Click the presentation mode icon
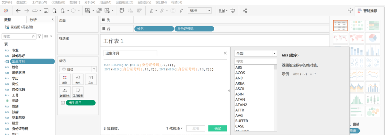 pos(233,11)
